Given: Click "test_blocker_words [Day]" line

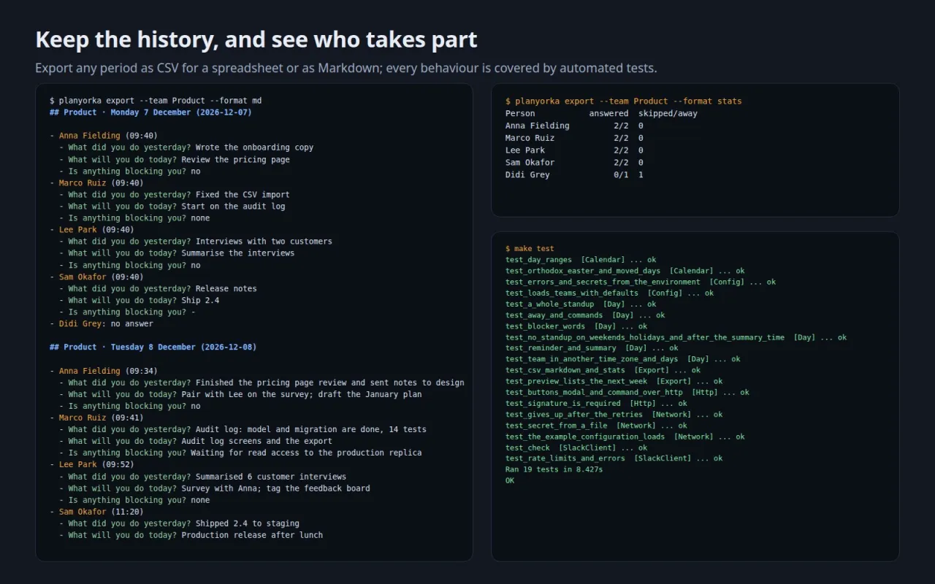Looking at the screenshot, I should (576, 326).
